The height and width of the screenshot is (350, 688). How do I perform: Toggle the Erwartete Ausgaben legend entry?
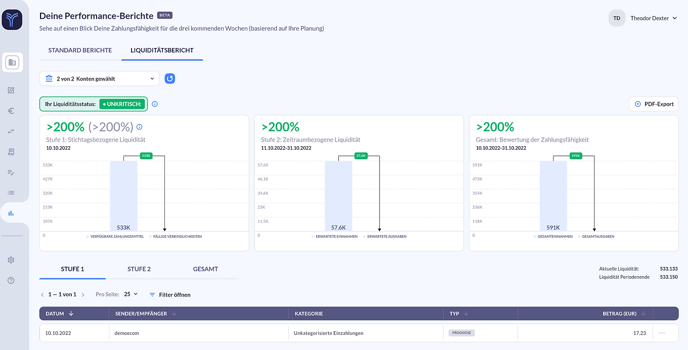coord(386,237)
